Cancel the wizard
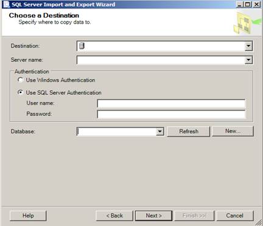This screenshot has height=226, width=263. (235, 216)
